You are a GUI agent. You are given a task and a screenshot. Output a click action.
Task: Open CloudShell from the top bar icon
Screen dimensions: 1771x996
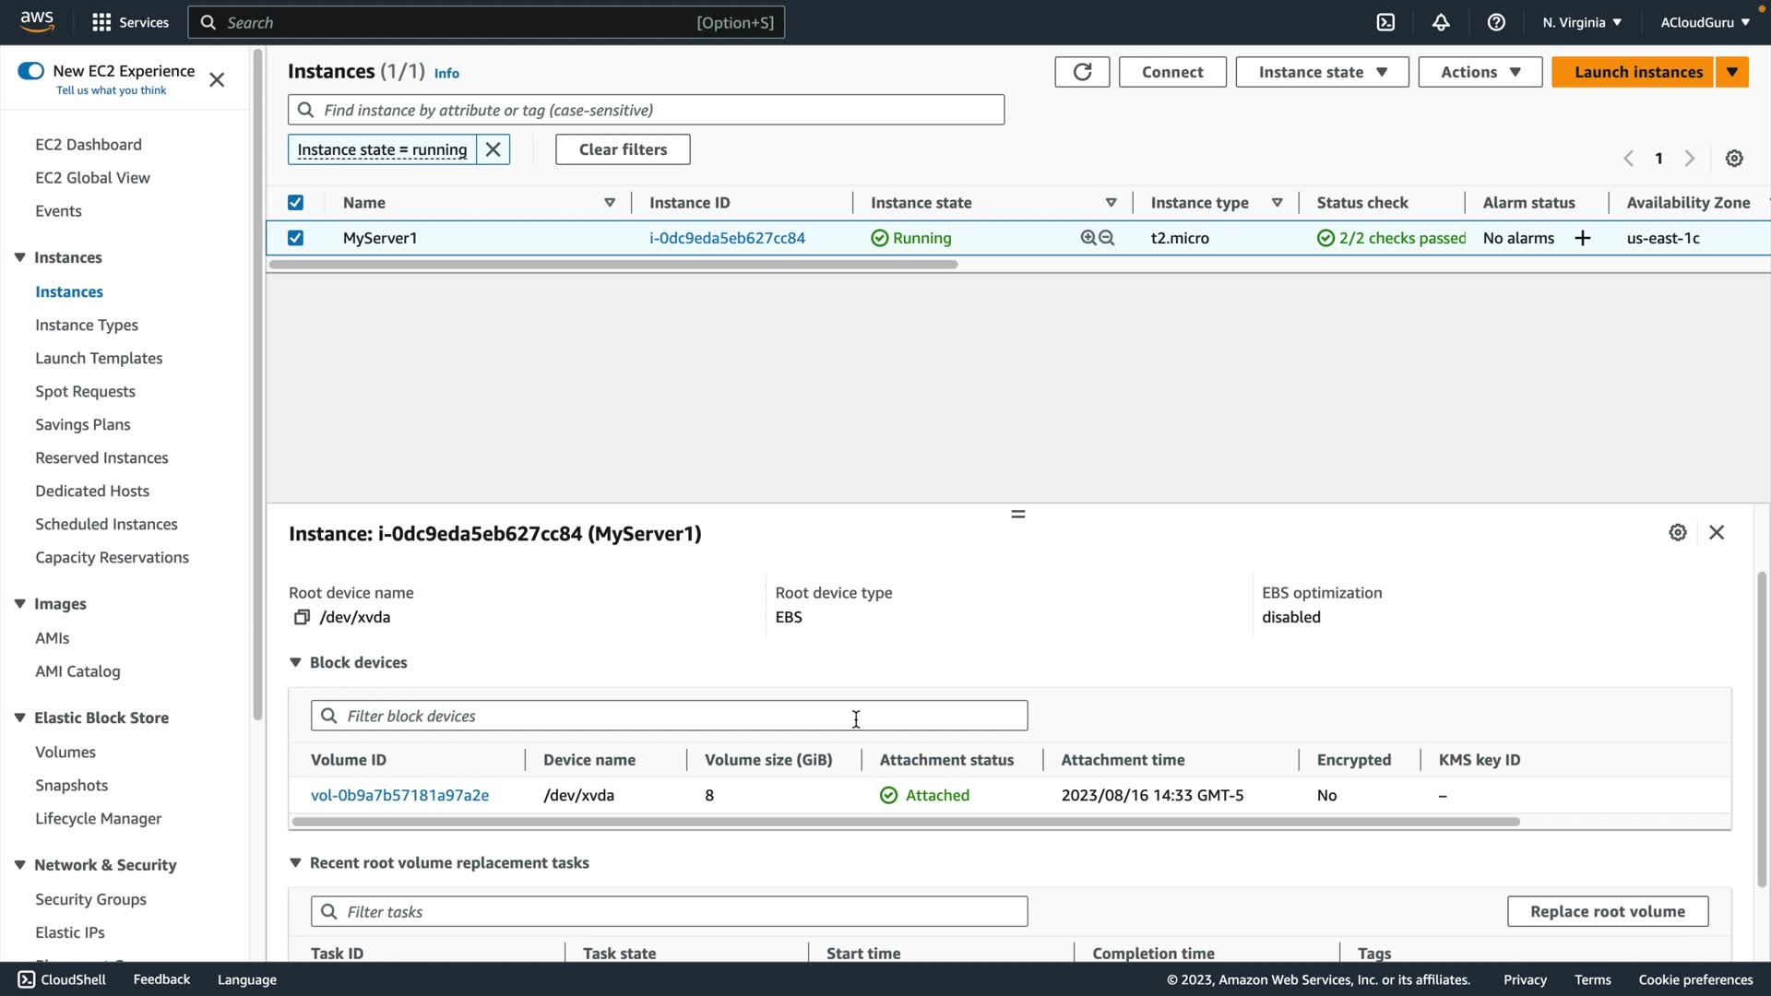click(x=1385, y=22)
